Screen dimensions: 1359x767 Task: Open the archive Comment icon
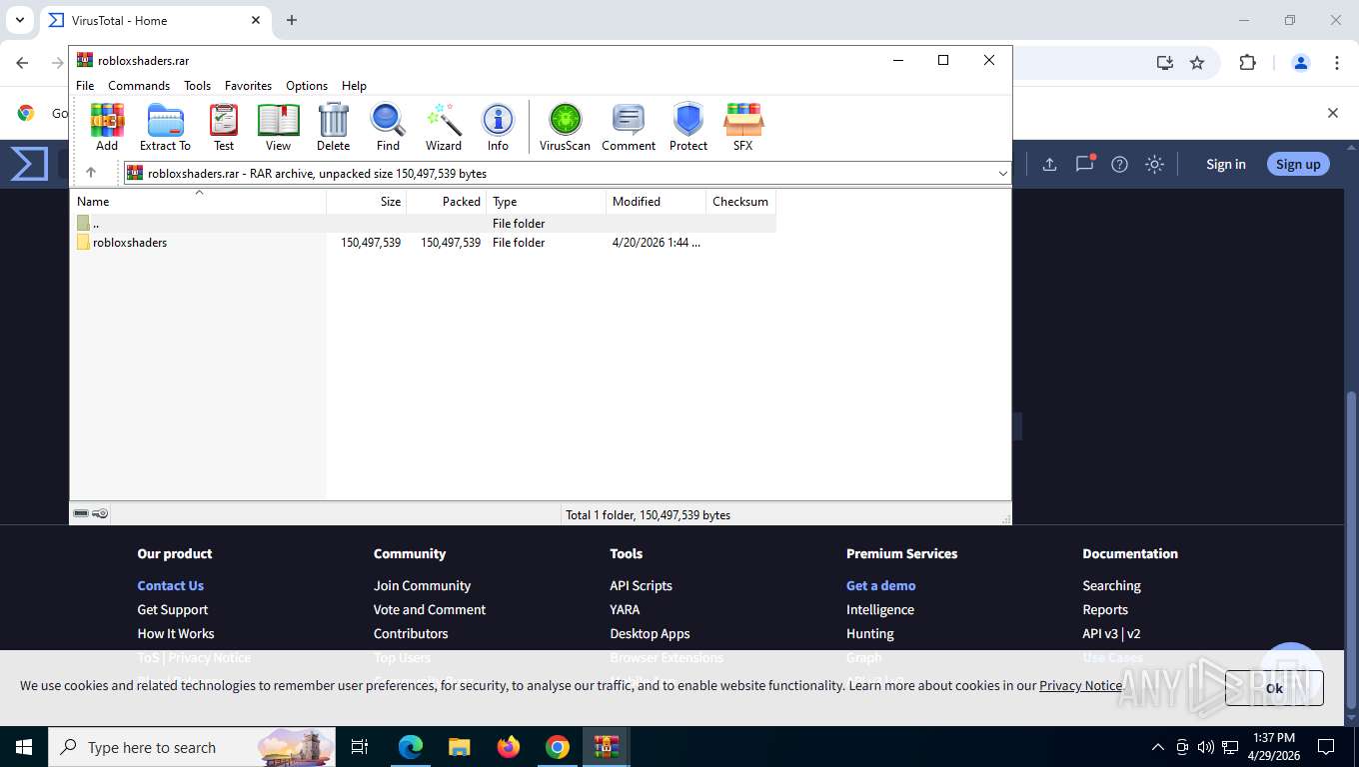click(x=629, y=127)
